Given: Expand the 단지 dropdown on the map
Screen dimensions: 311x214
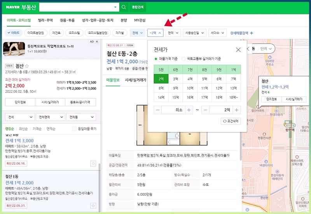Looking at the screenshot, I should [x=266, y=49].
